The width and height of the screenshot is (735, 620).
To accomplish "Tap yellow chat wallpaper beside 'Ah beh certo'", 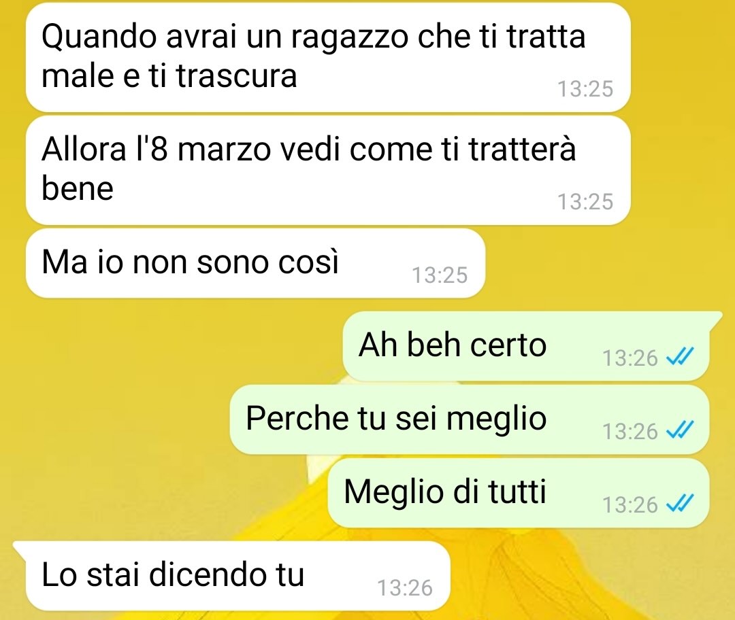I will [x=178, y=347].
